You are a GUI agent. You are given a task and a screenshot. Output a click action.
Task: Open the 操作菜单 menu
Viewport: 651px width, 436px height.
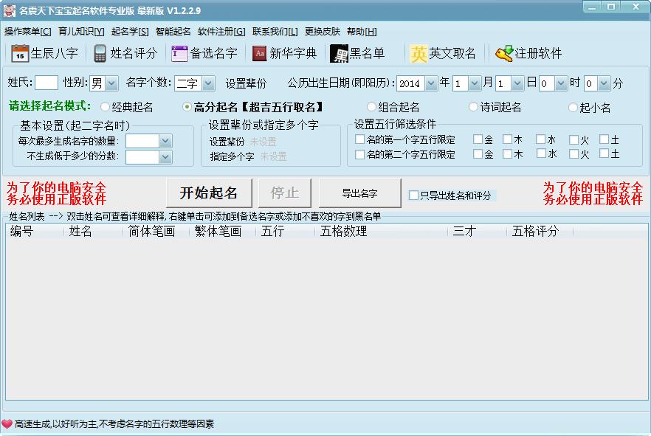coord(27,32)
